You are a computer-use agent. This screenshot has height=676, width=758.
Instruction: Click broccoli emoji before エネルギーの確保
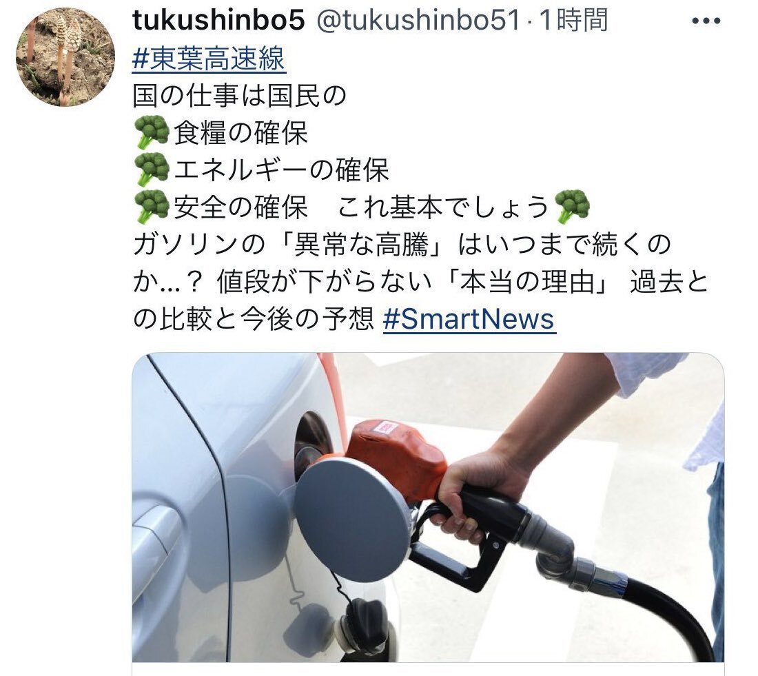click(152, 170)
